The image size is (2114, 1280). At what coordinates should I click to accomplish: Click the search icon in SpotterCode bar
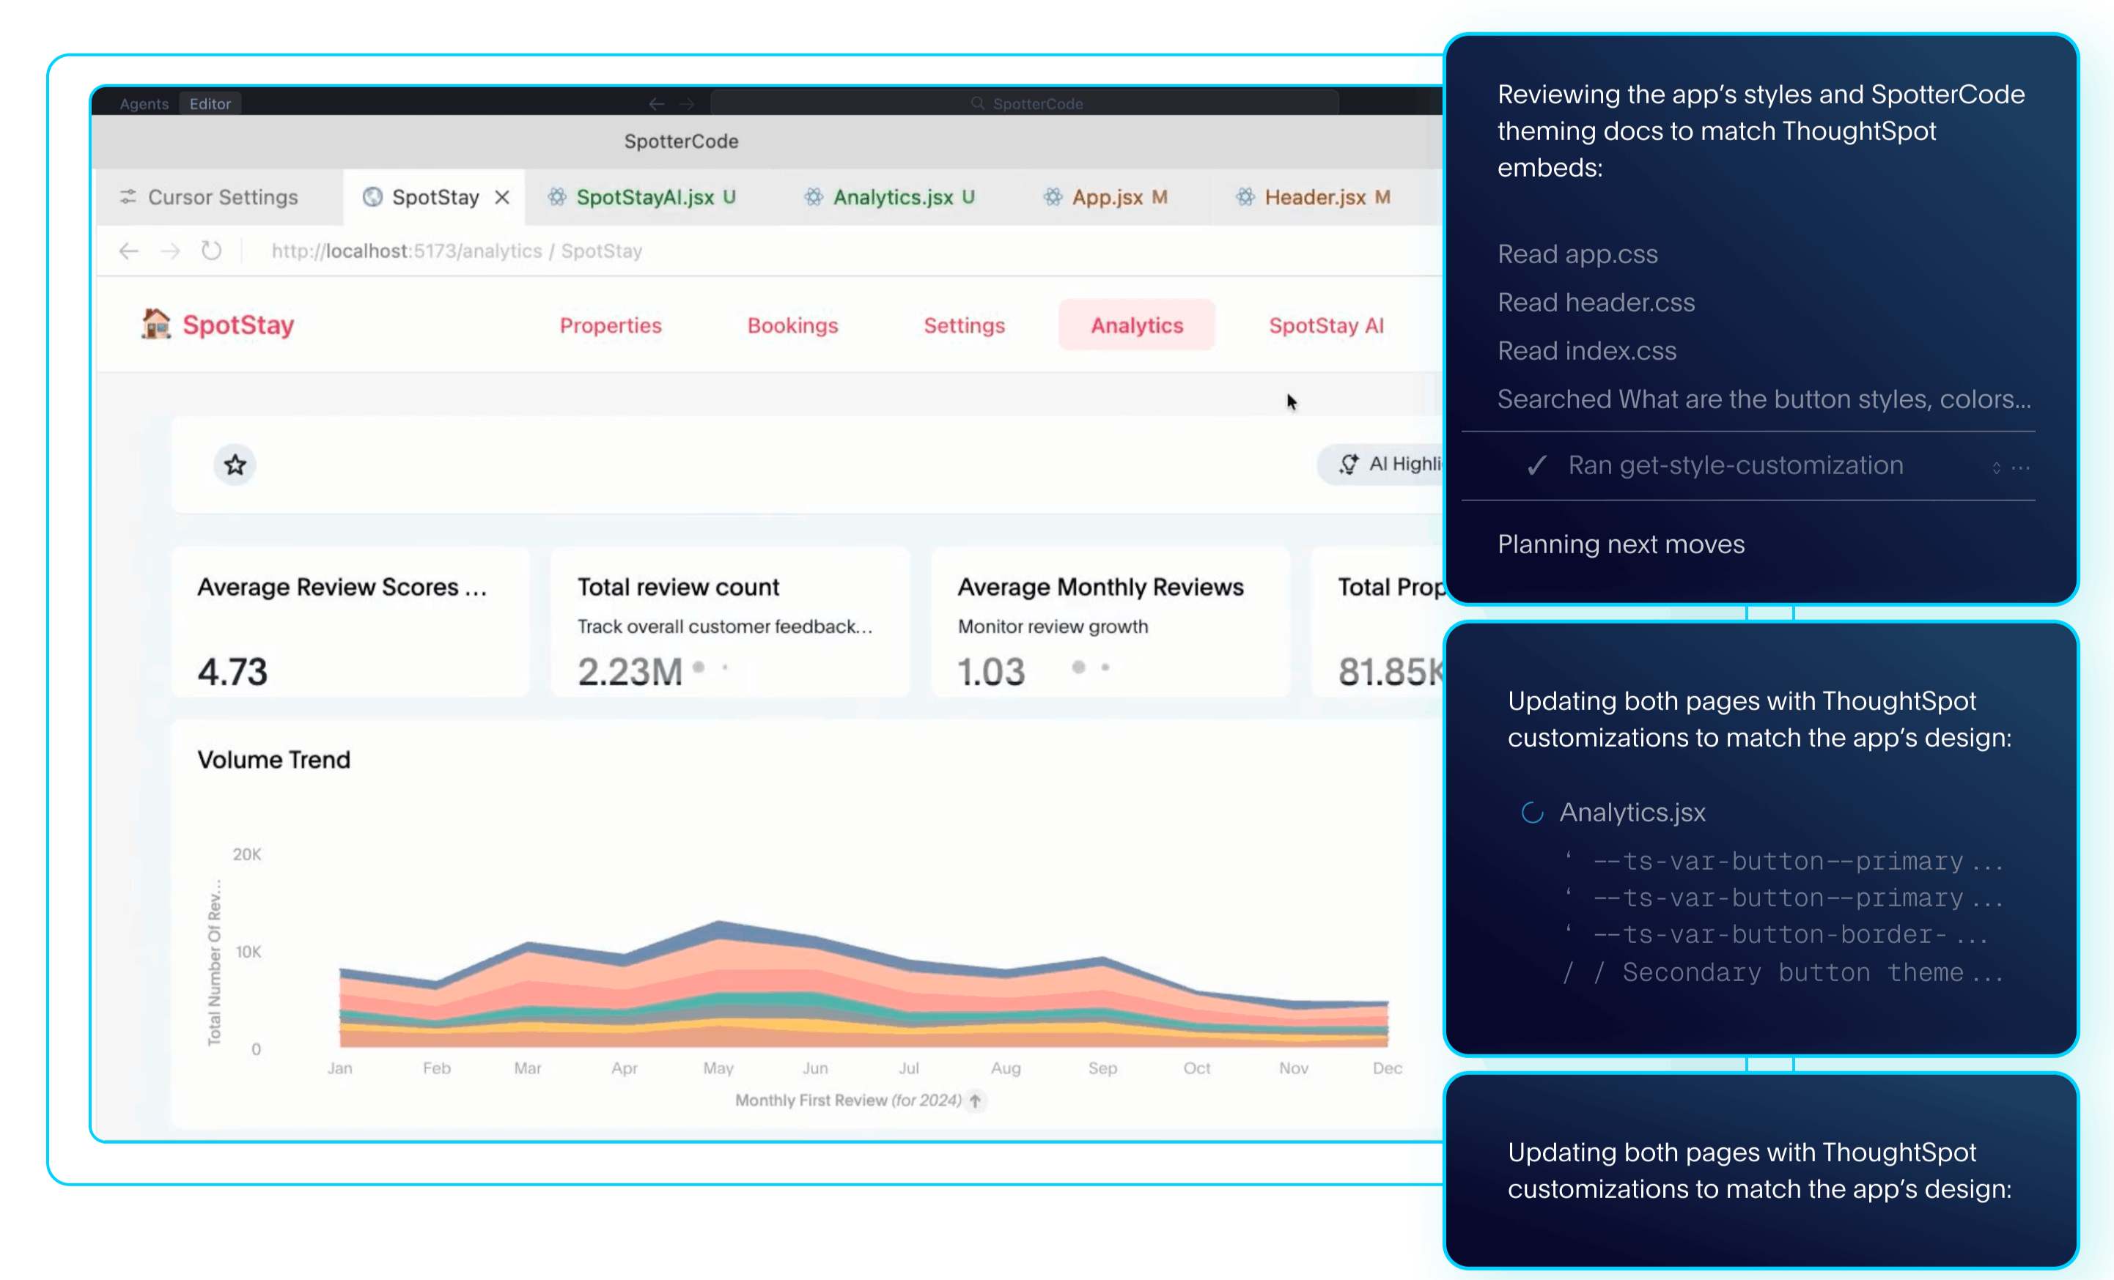[x=977, y=103]
